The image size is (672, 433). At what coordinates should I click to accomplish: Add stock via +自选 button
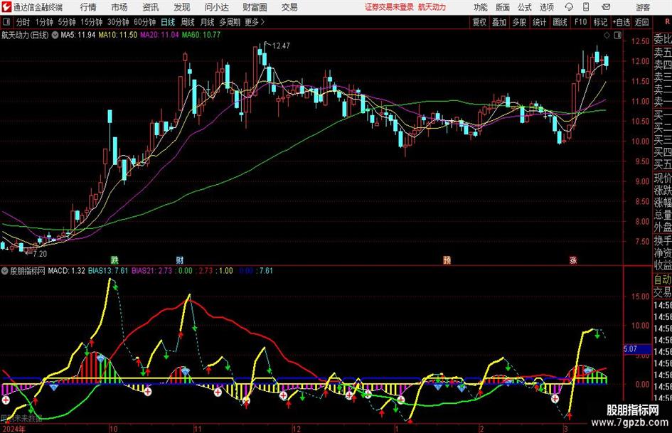click(622, 22)
